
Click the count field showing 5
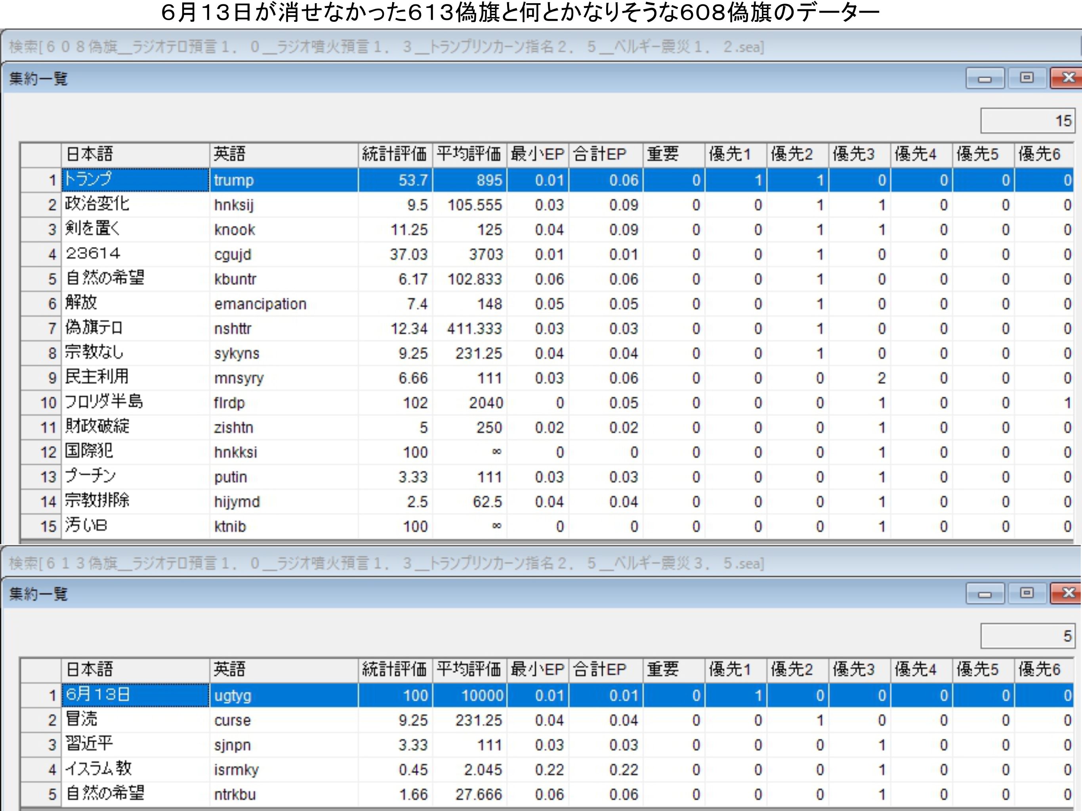pyautogui.click(x=1028, y=636)
